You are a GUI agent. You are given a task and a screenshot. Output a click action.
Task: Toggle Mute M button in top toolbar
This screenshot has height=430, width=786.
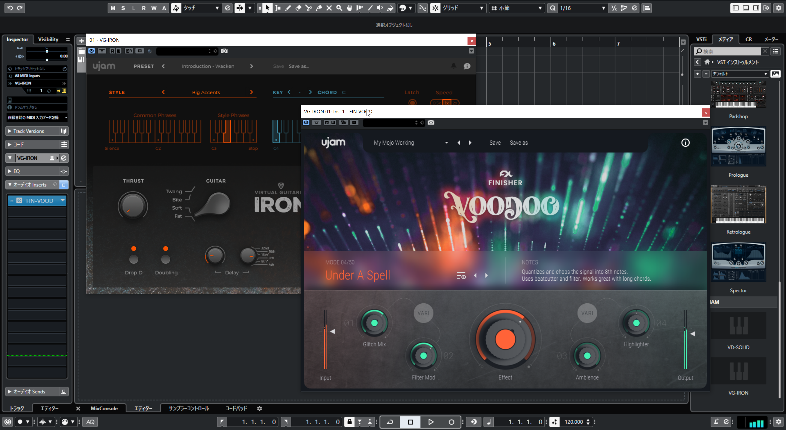click(113, 8)
